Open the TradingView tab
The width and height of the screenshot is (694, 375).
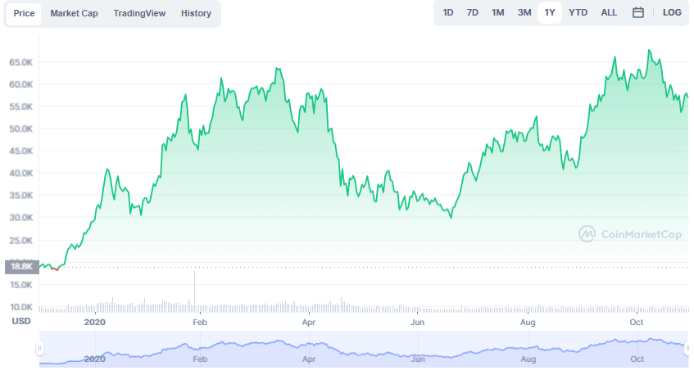coord(139,13)
